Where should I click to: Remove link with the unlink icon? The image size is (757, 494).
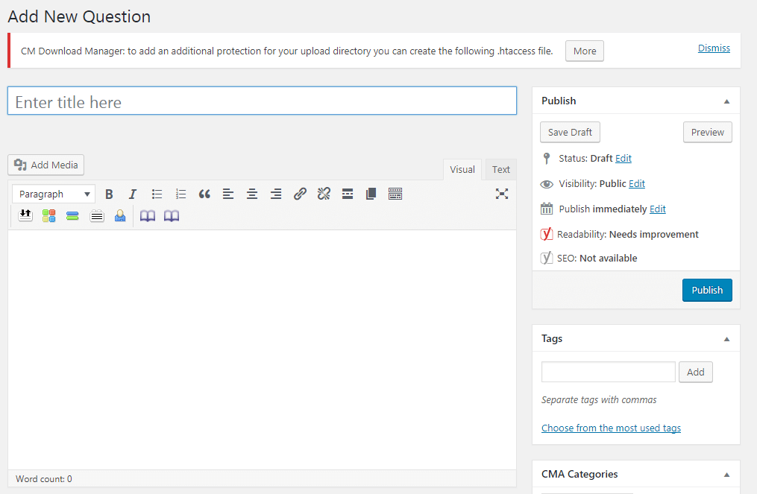click(x=324, y=194)
